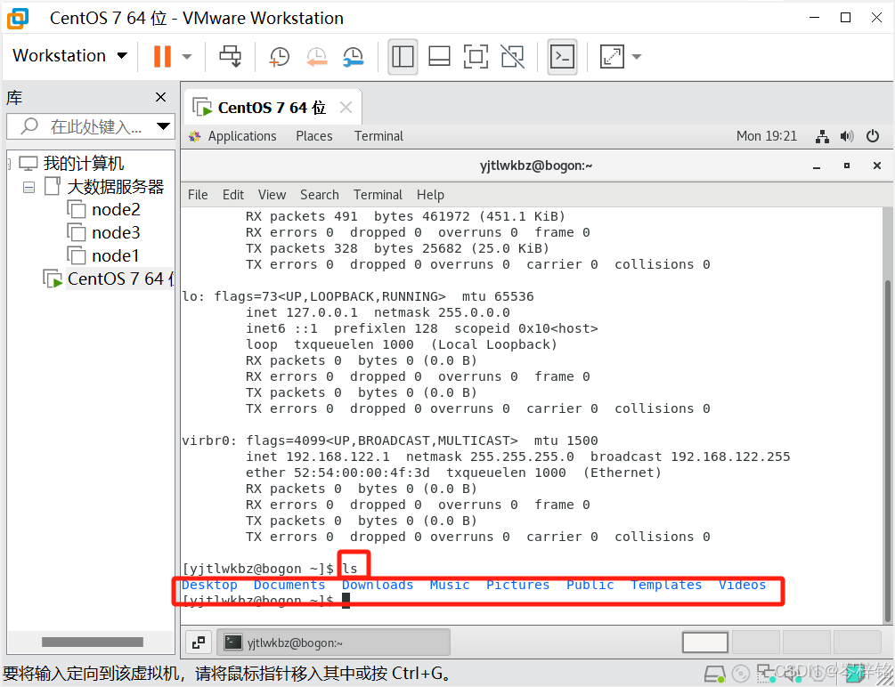Viewport: 895px width, 687px height.
Task: Select CentOS 7 64 in library tree
Action: pyautogui.click(x=120, y=279)
